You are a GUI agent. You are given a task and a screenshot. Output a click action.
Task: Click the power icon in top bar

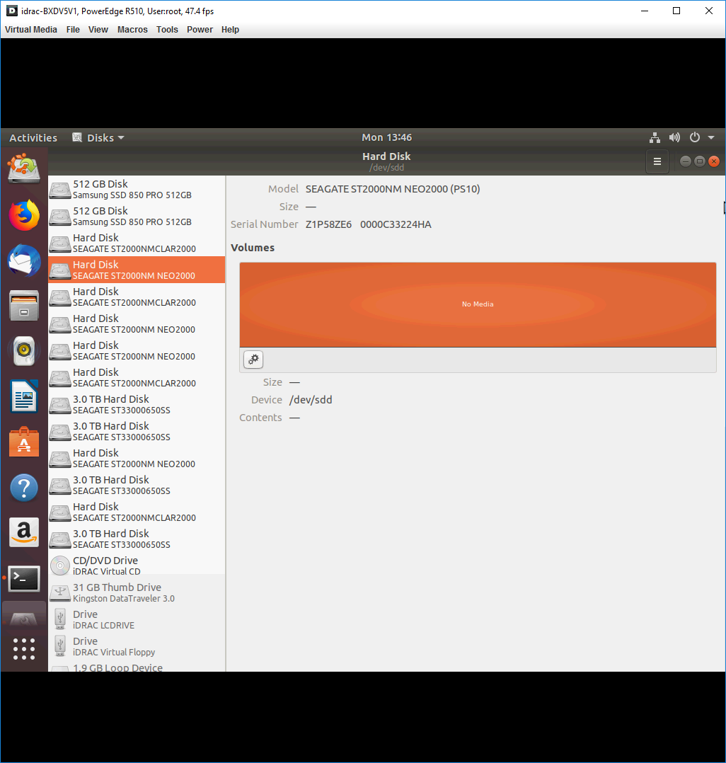pos(695,138)
